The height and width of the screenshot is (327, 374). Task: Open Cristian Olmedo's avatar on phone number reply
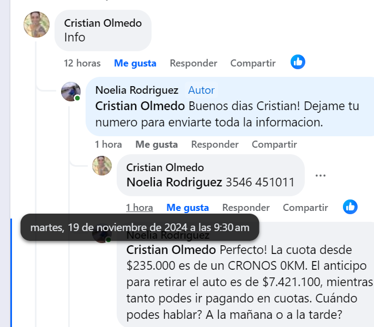point(102,165)
